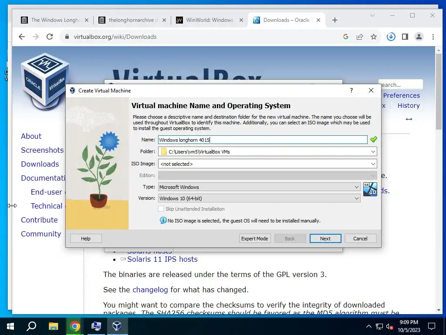Open the Chrome three-dot menu
The width and height of the screenshot is (446, 335).
433,37
